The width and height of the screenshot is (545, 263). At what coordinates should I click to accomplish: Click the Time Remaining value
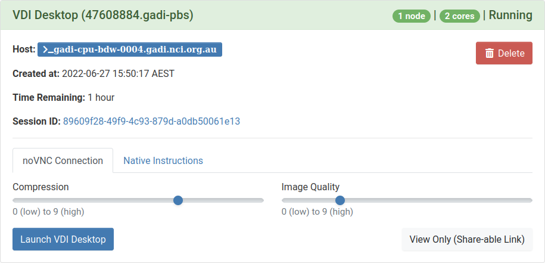[x=101, y=97]
